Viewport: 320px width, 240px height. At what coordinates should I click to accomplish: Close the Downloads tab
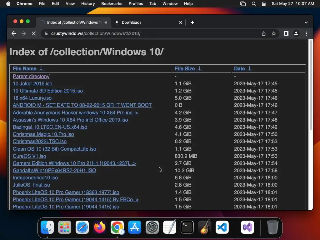pos(180,22)
